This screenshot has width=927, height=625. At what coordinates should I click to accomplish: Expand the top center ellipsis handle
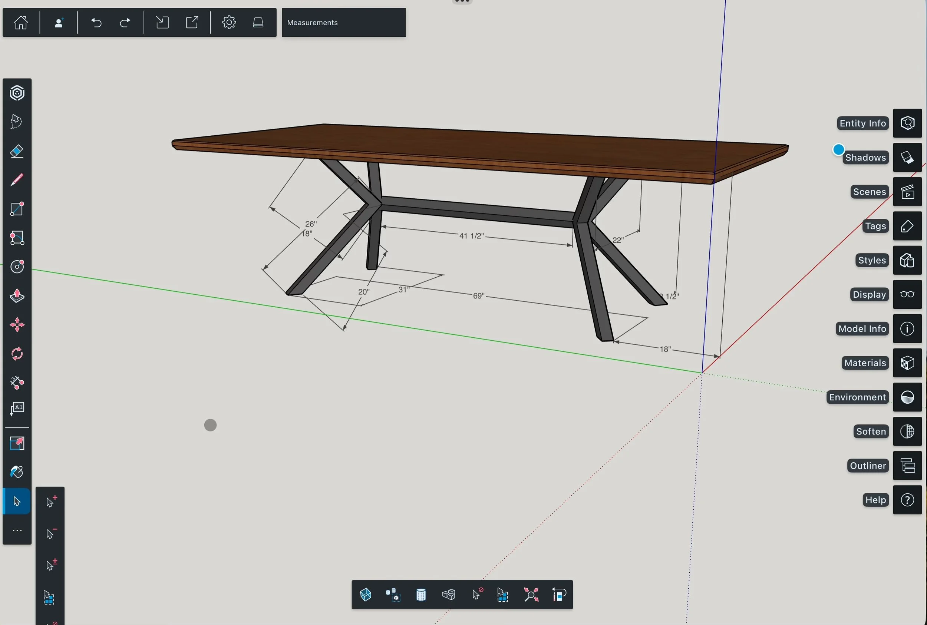[x=462, y=1]
